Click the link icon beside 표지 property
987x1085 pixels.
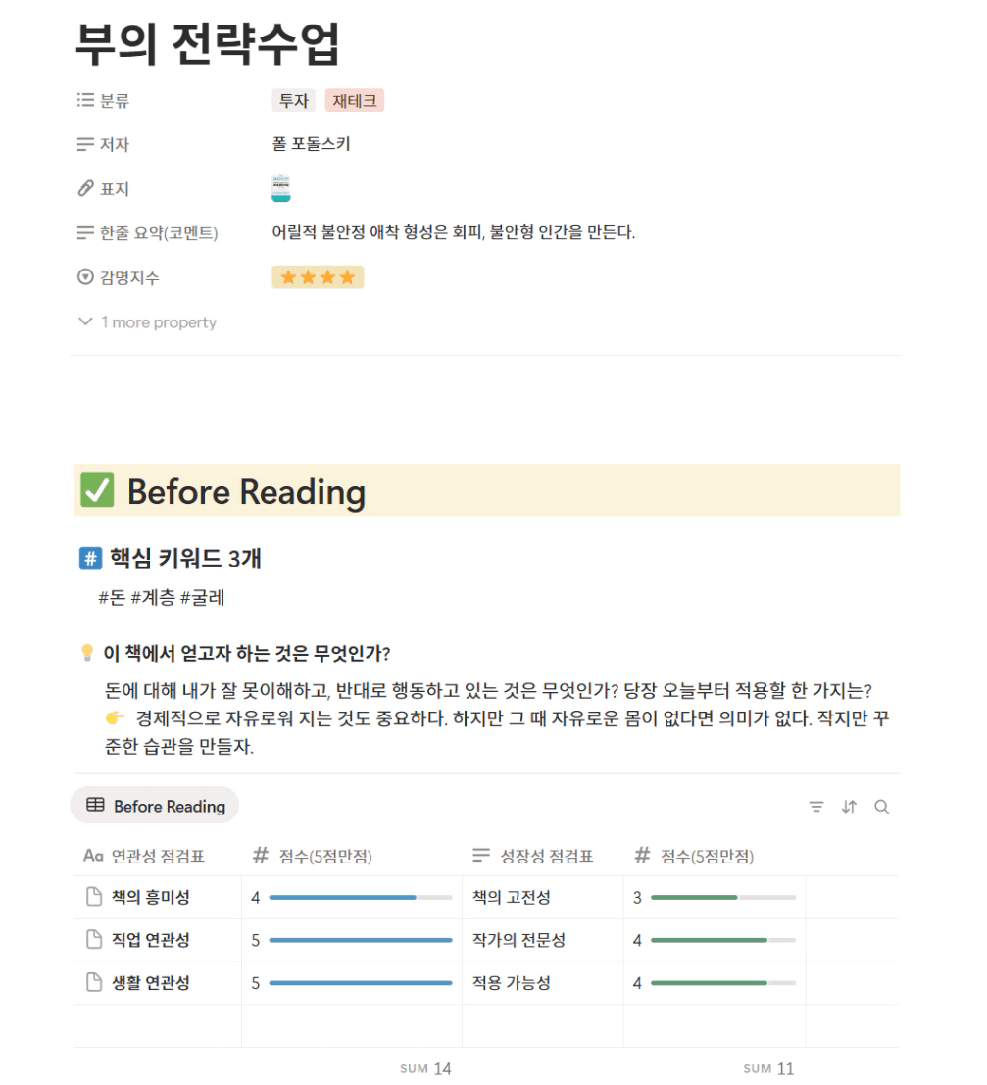[85, 188]
